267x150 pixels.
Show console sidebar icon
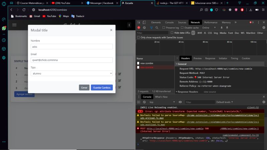[x=139, y=102]
